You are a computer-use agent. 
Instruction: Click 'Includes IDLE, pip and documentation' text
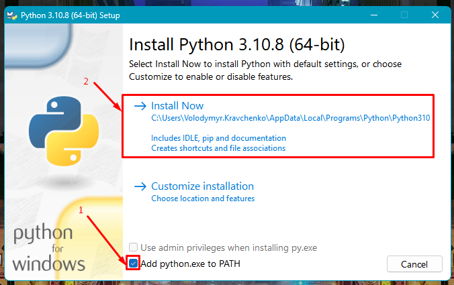(218, 138)
